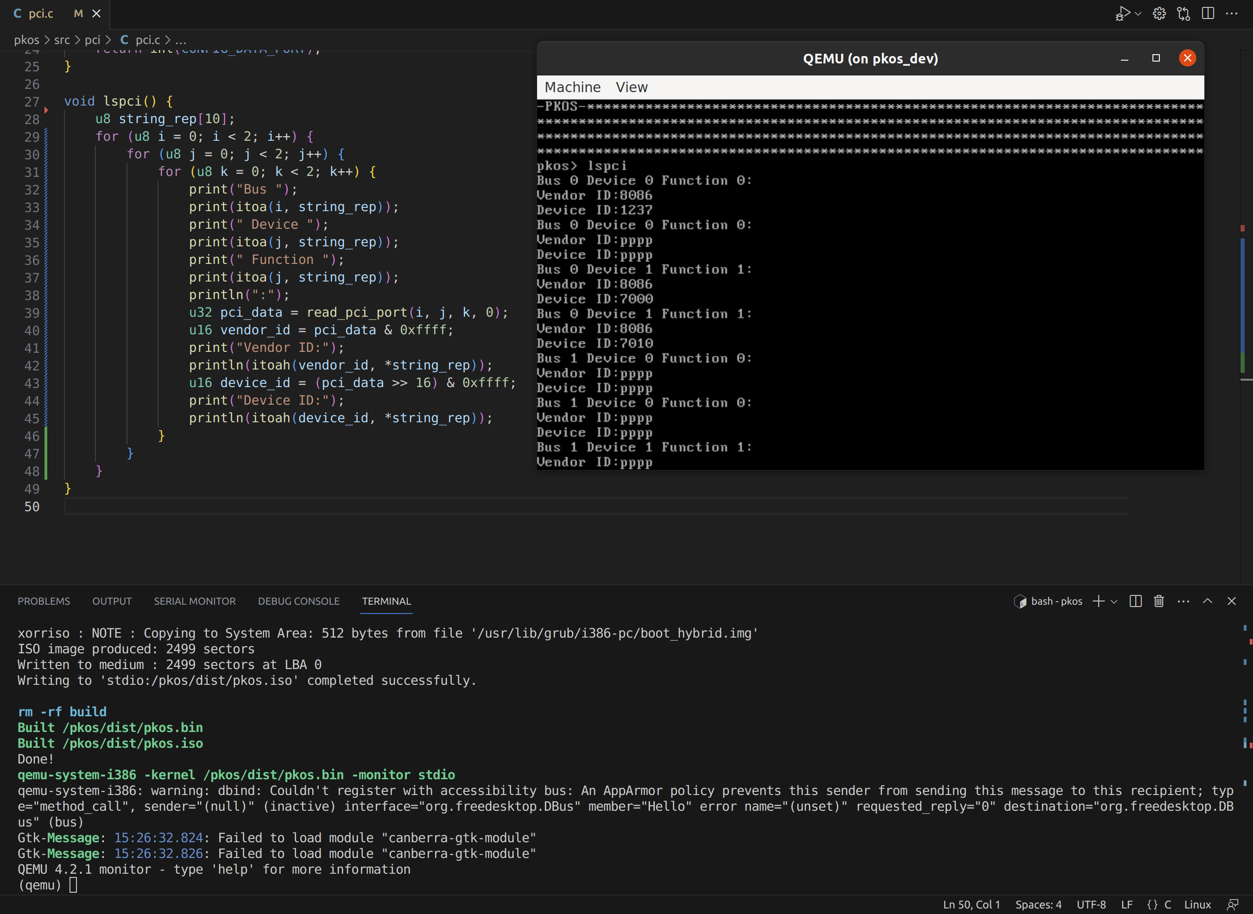The image size is (1253, 914).
Task: Run or debug the file via play icon
Action: pos(1122,13)
